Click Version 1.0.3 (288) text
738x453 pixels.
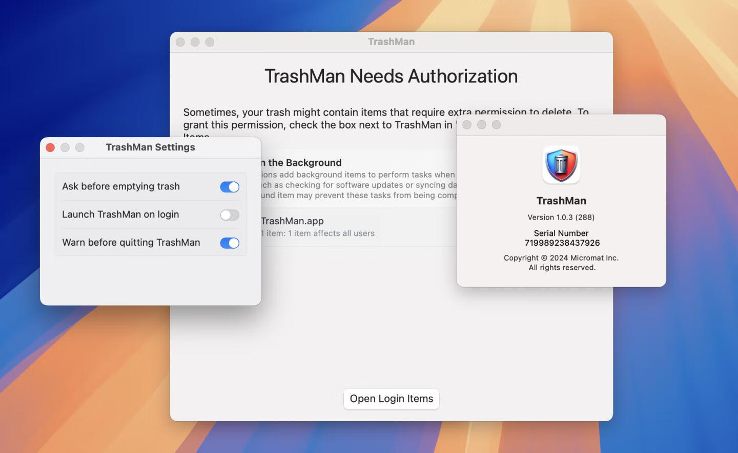pyautogui.click(x=561, y=217)
